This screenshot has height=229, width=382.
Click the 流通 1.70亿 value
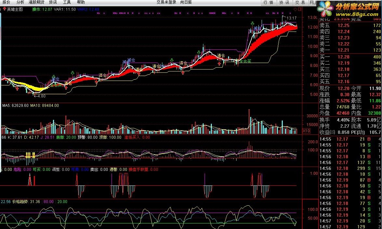tap(374, 126)
